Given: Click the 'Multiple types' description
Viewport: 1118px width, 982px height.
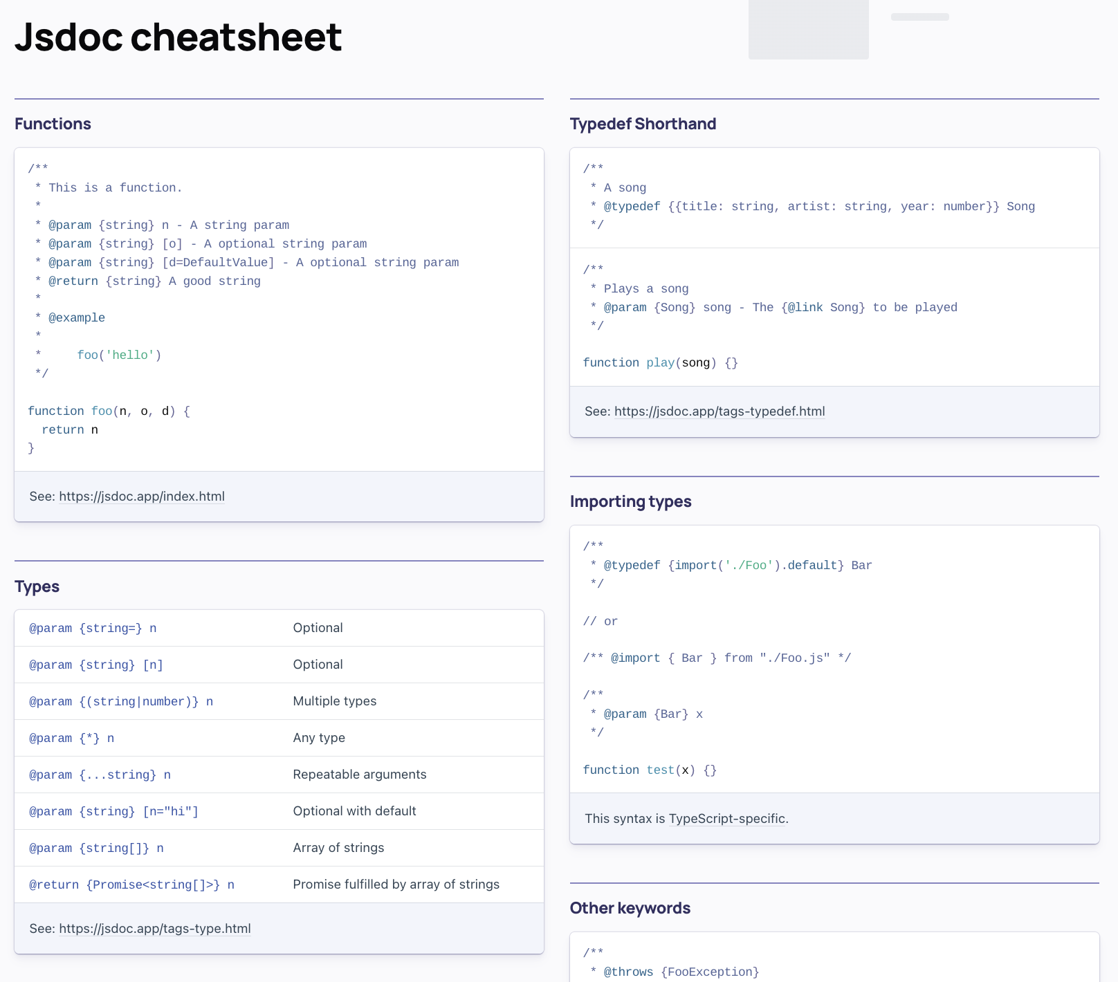Looking at the screenshot, I should [x=335, y=701].
